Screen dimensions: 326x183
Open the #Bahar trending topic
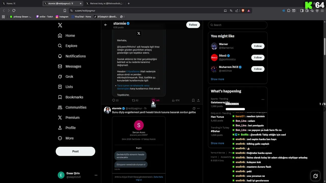click(x=215, y=131)
